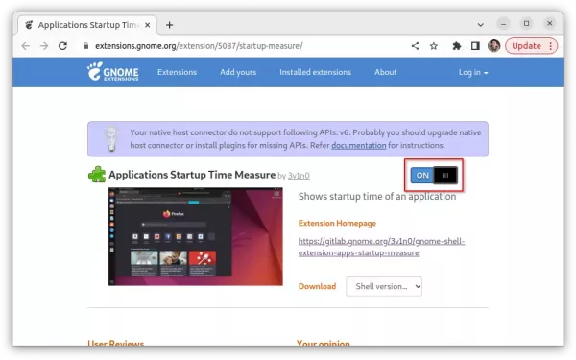The image size is (576, 360).
Task: Go back using browser back arrow
Action: 26,46
